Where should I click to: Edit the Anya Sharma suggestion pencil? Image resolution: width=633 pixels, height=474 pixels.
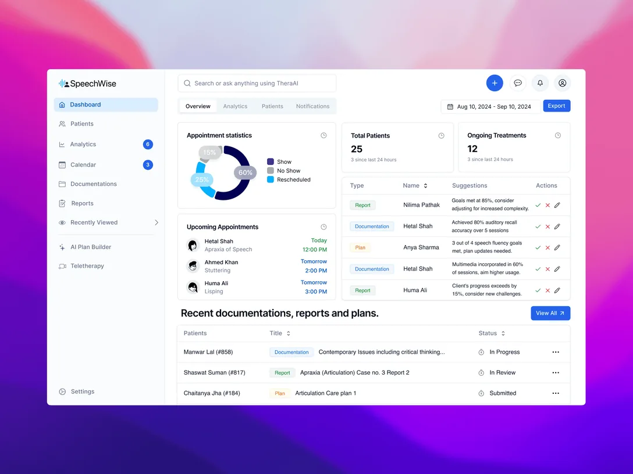(557, 247)
